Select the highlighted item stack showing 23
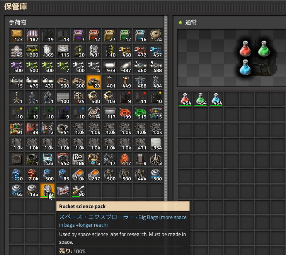The width and height of the screenshot is (286, 255). (94, 82)
